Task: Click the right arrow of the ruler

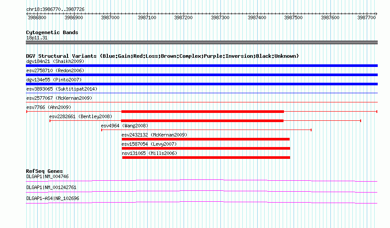Action: (x=376, y=14)
